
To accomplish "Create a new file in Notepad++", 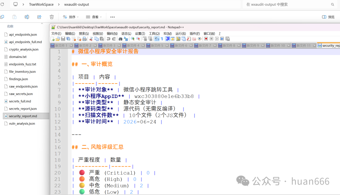I will 53,39.
